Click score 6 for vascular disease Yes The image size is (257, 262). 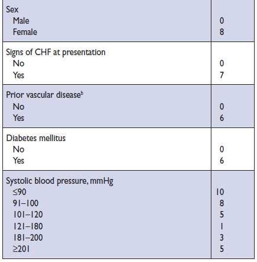pyautogui.click(x=221, y=118)
